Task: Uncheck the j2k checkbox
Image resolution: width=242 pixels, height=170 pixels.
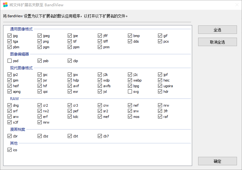Action: click(x=100, y=75)
